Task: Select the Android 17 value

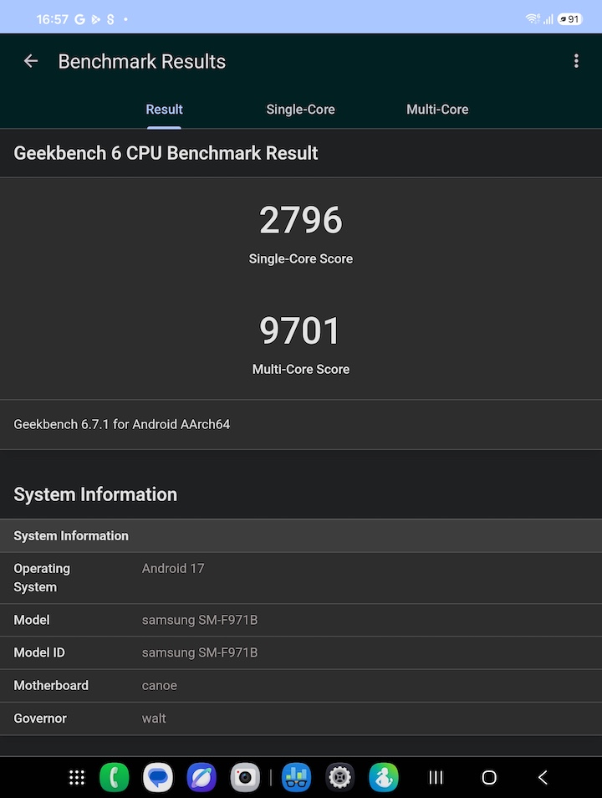Action: [173, 569]
